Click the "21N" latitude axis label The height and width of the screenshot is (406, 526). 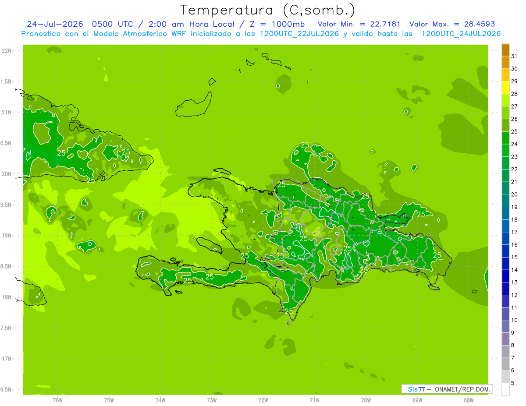(7, 112)
